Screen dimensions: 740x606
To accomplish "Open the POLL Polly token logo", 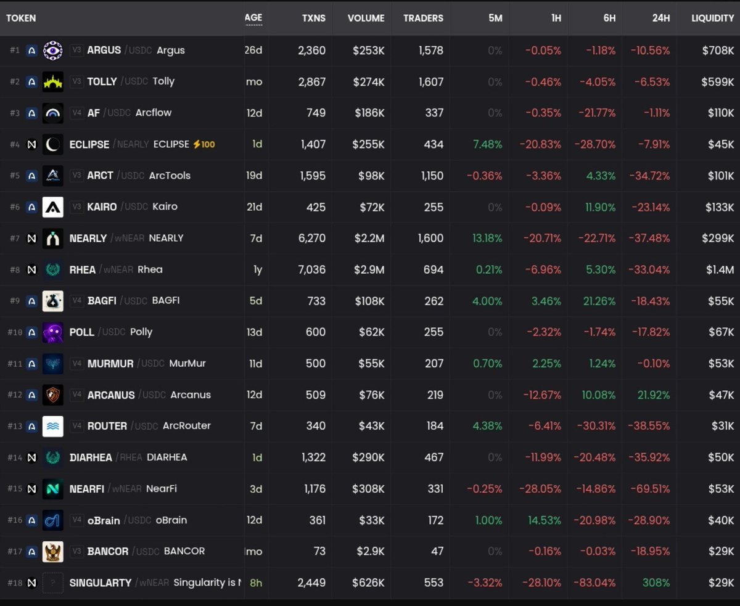I will click(x=52, y=332).
